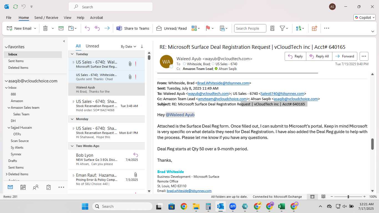Select the Sent Items favorite folder

pos(16,61)
